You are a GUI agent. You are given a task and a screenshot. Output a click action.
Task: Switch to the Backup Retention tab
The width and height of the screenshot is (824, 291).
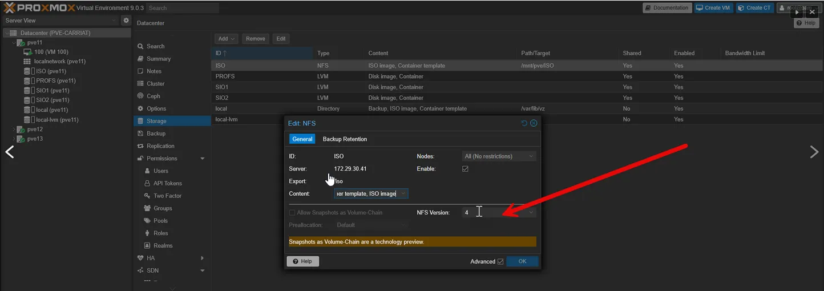coord(345,139)
